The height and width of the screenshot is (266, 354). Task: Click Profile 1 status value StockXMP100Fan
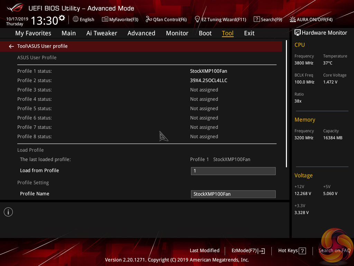(208, 71)
